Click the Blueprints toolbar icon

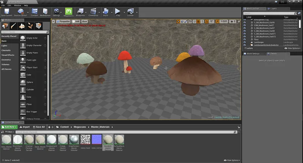pos(80,12)
